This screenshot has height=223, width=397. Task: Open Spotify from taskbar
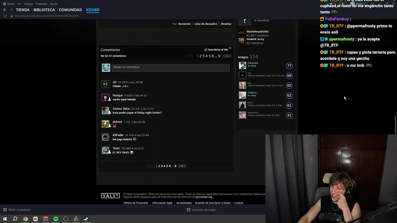[56, 219]
